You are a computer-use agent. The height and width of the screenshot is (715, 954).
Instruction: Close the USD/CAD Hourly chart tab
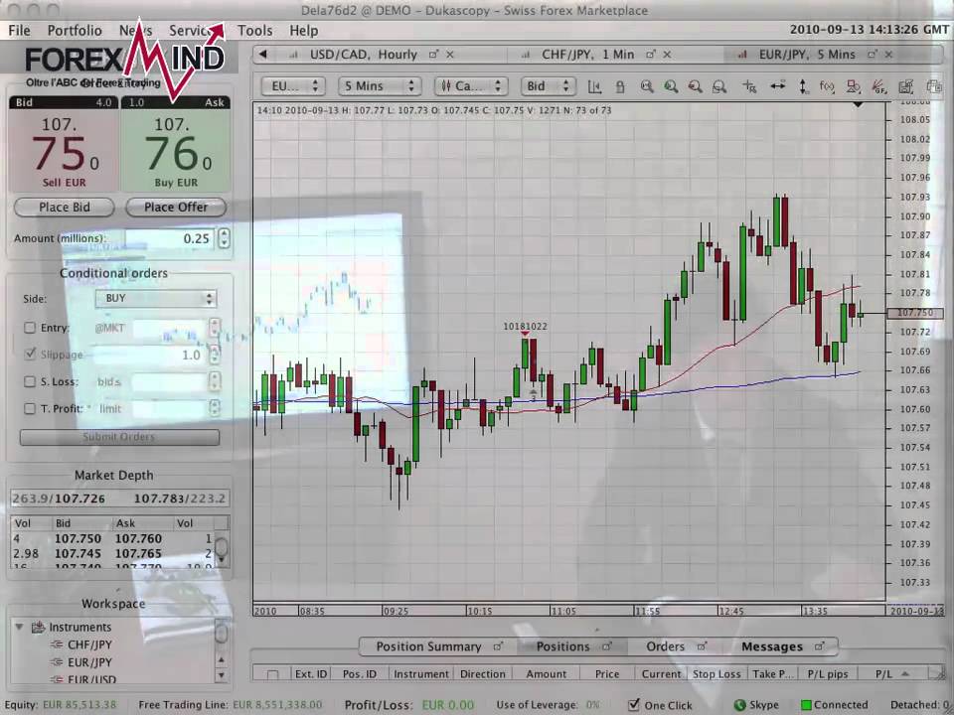[x=450, y=54]
